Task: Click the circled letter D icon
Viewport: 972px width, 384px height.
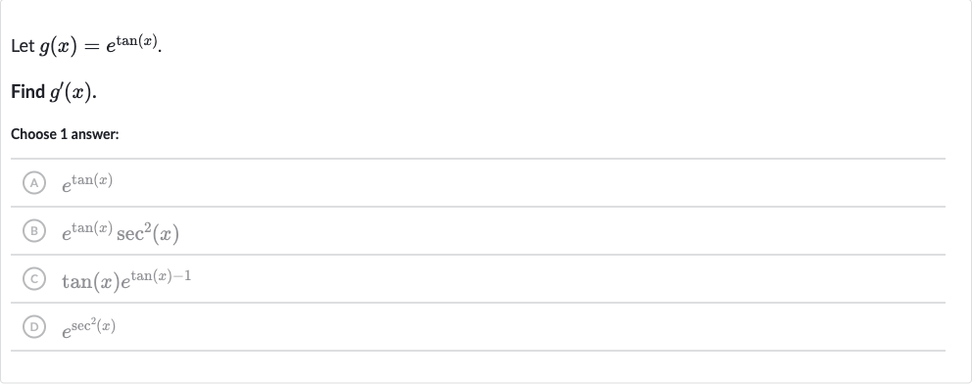Action: pos(34,327)
